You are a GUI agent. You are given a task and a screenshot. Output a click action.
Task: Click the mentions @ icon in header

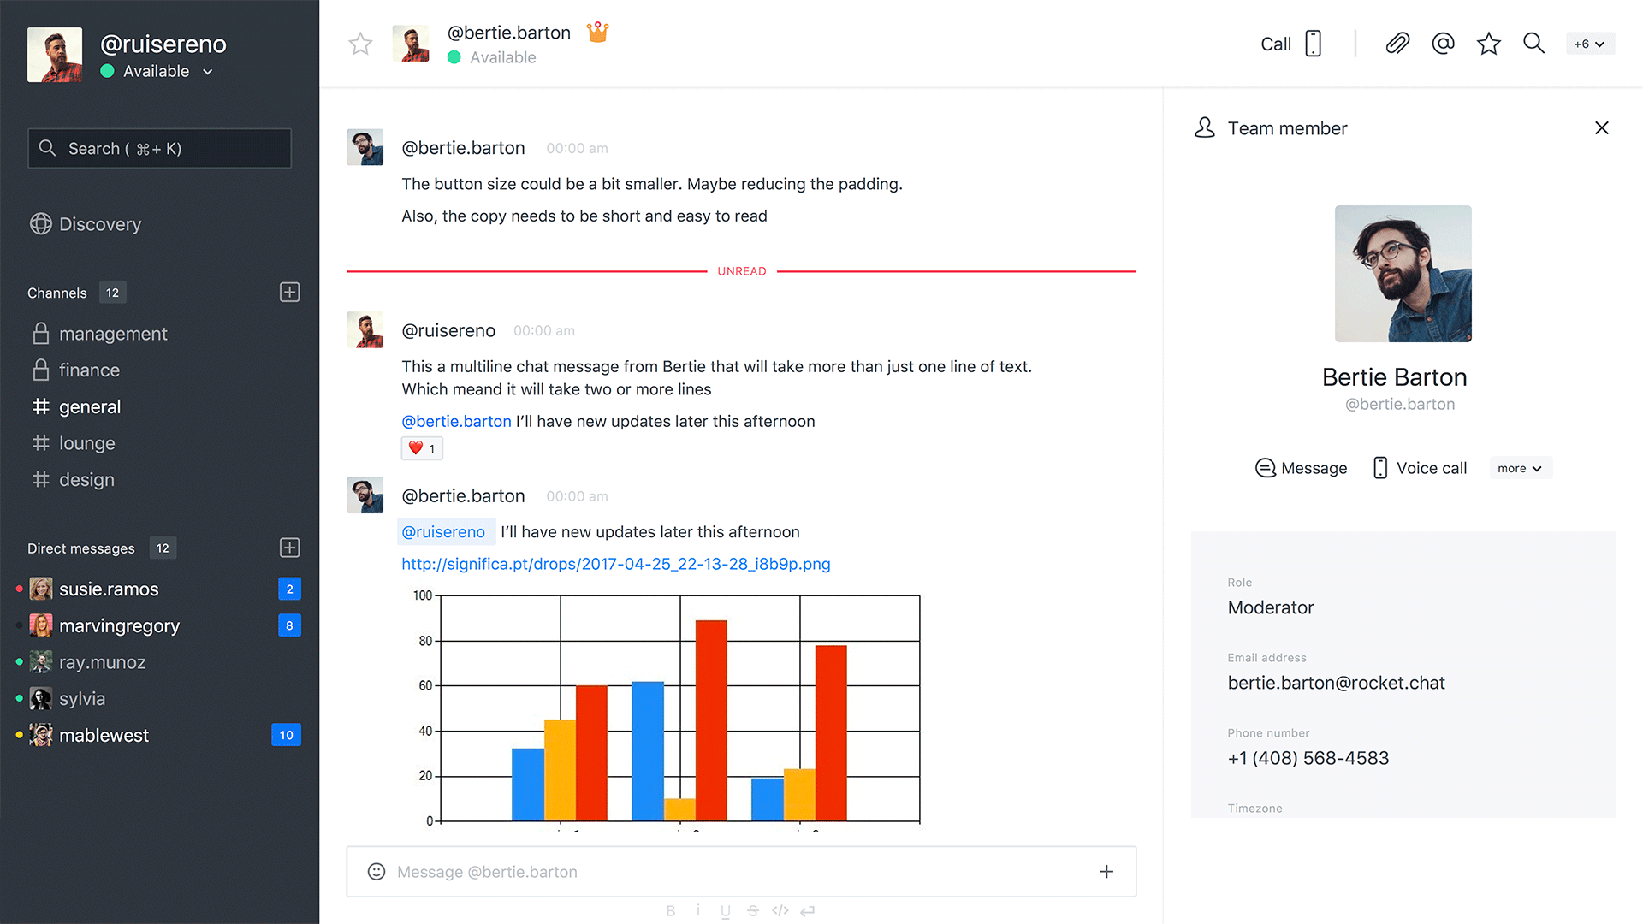pos(1443,44)
